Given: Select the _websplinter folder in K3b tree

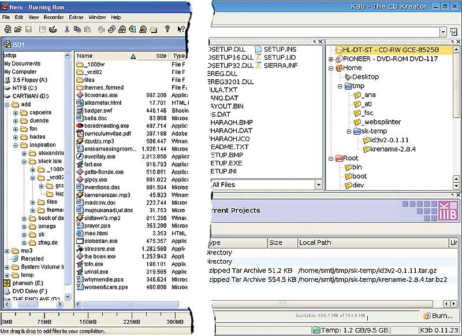Looking at the screenshot, I should click(382, 122).
